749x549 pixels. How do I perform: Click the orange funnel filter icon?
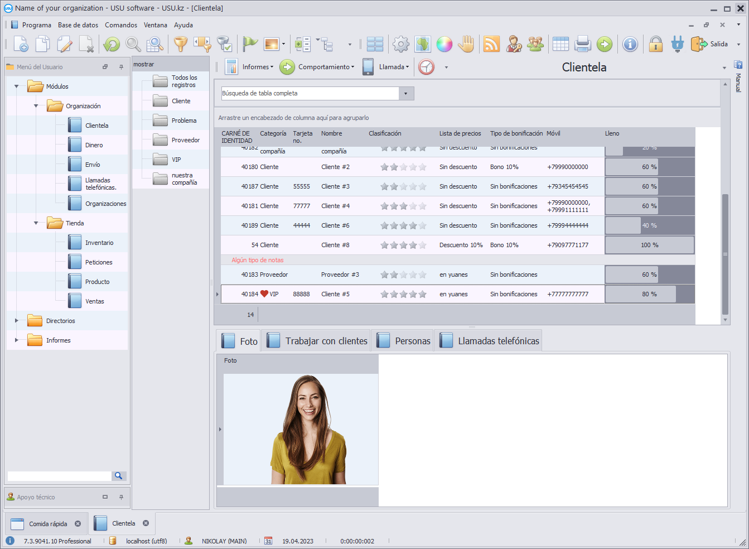pos(180,44)
